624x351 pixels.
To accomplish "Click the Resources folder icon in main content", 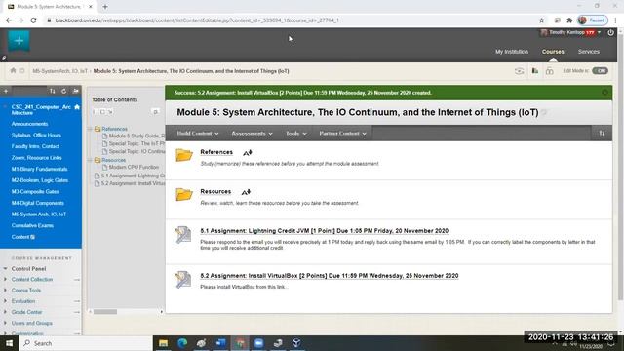I will tap(184, 194).
